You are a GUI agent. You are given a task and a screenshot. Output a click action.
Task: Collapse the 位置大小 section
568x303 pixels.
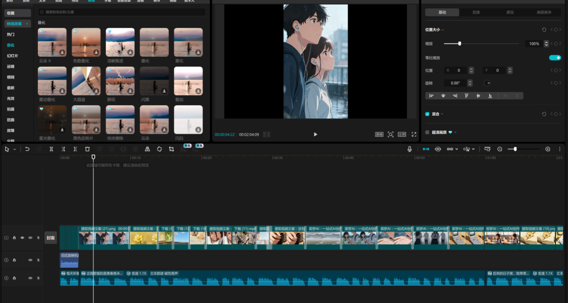pos(443,29)
